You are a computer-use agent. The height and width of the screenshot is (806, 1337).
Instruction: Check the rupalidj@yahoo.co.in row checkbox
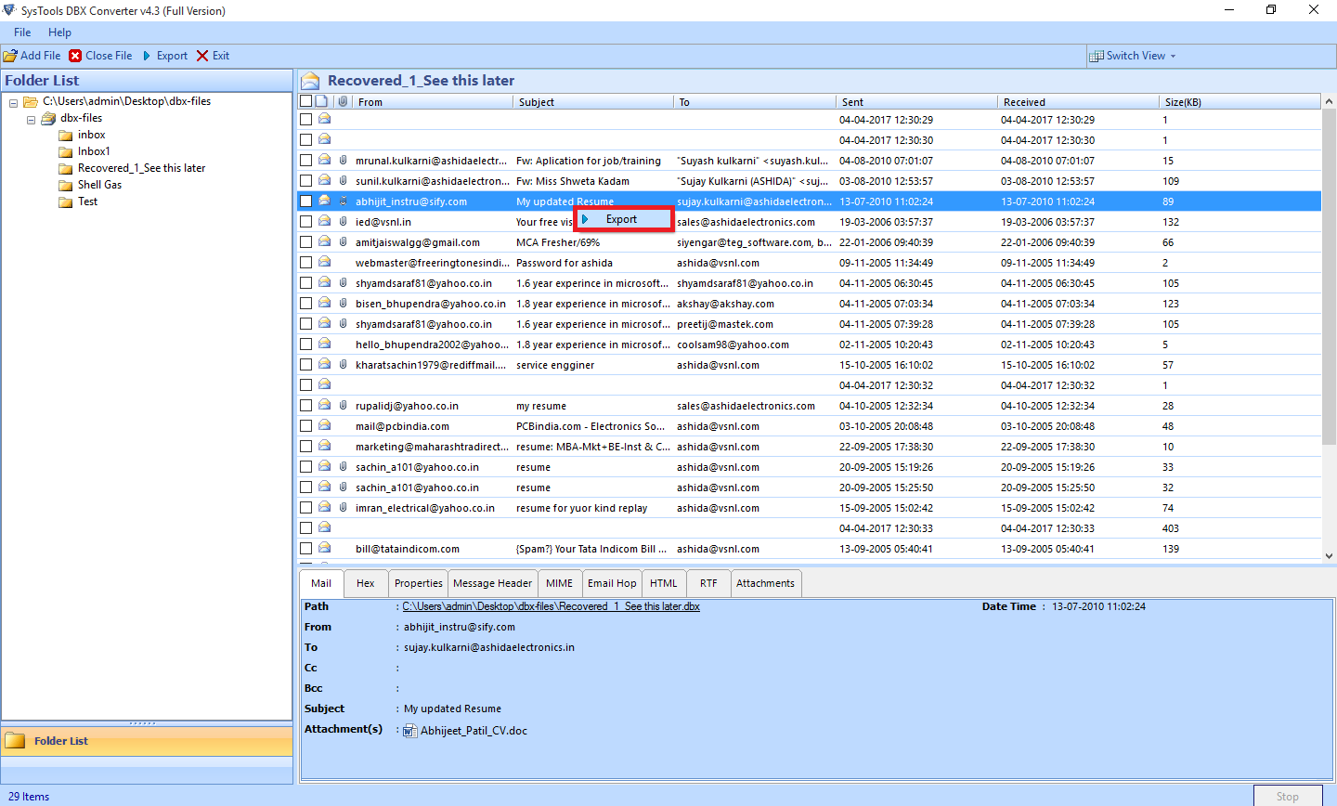click(305, 406)
